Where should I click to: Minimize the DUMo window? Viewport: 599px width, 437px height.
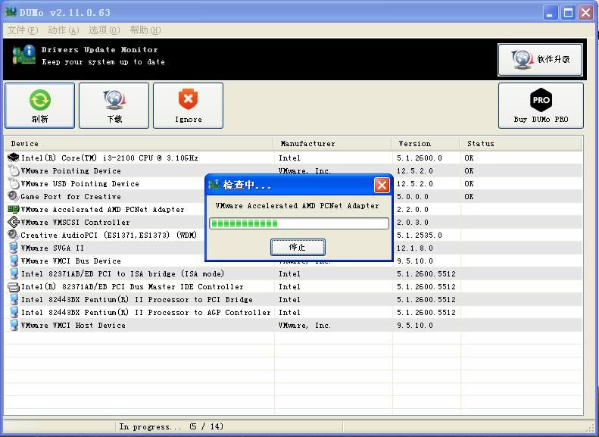[x=550, y=13]
